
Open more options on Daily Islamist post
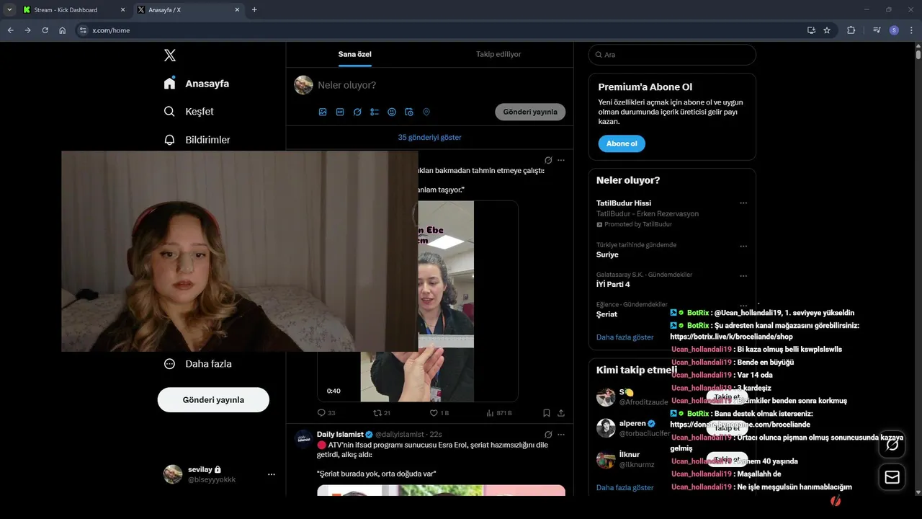(561, 435)
